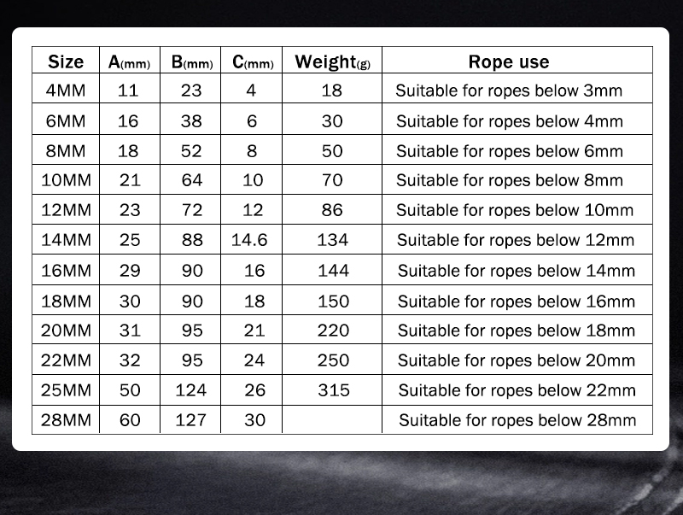This screenshot has width=683, height=515.
Task: Select the Weight(g) column header
Action: pyautogui.click(x=332, y=61)
